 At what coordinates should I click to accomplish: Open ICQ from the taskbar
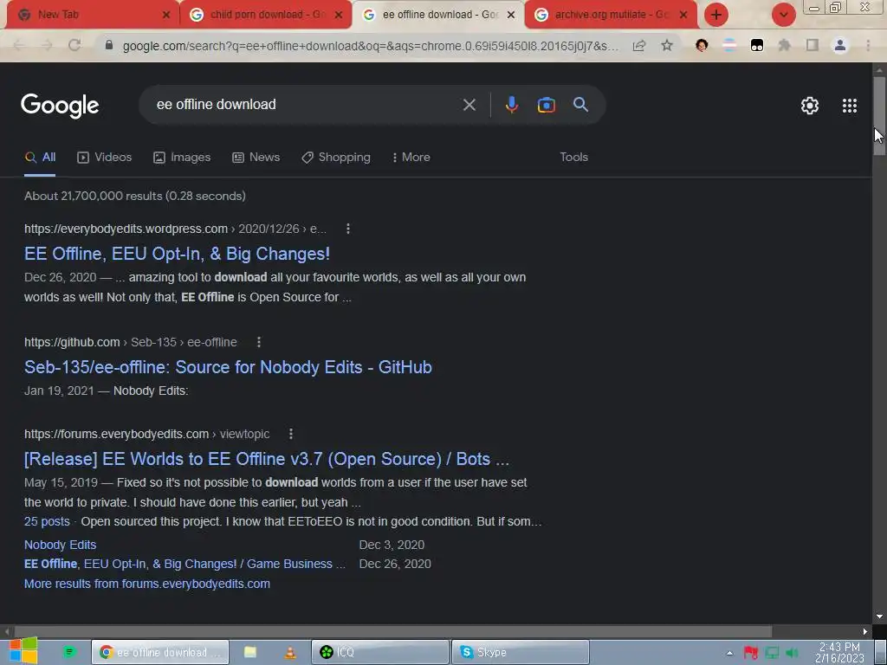point(379,652)
